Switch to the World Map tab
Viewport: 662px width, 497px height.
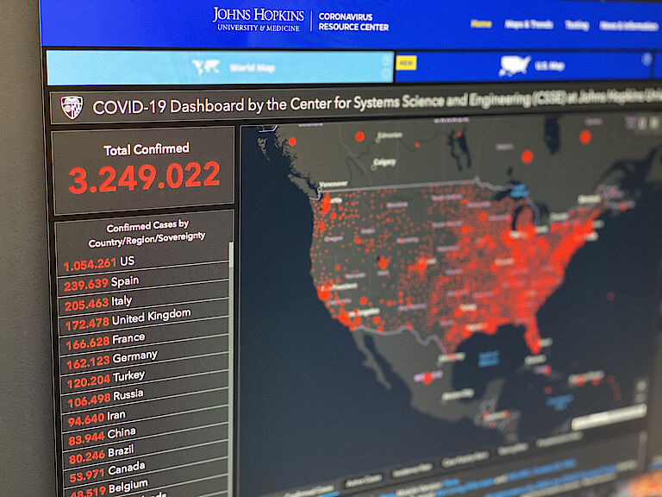click(221, 67)
